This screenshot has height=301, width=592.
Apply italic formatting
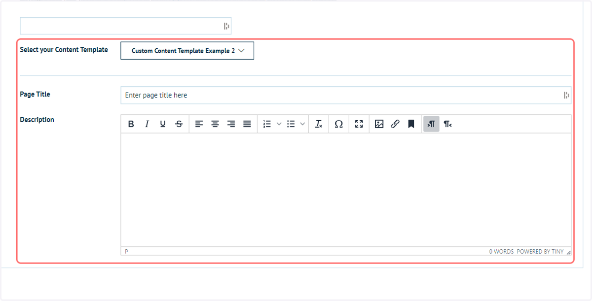click(147, 124)
